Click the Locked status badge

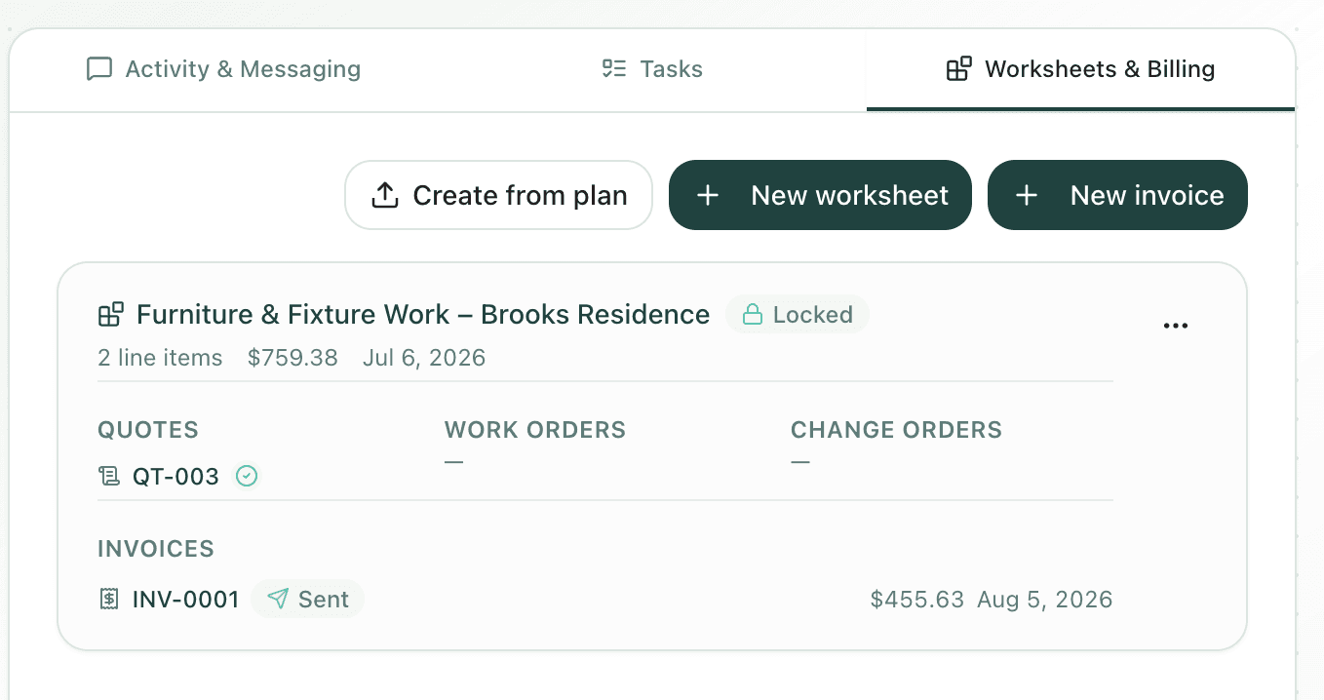(798, 315)
